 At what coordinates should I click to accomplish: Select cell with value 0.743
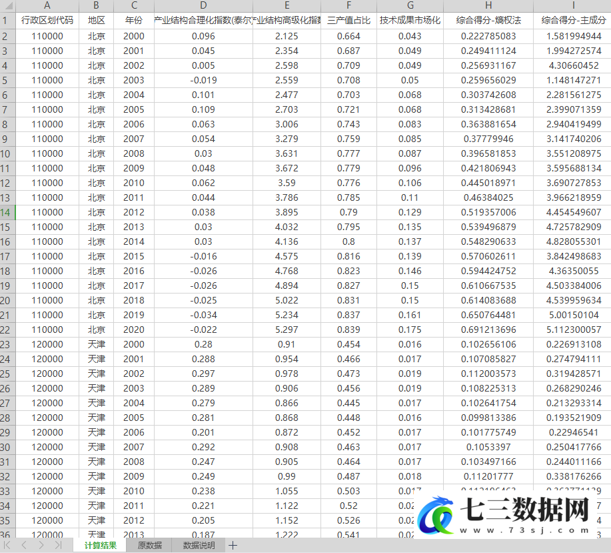[x=348, y=124]
